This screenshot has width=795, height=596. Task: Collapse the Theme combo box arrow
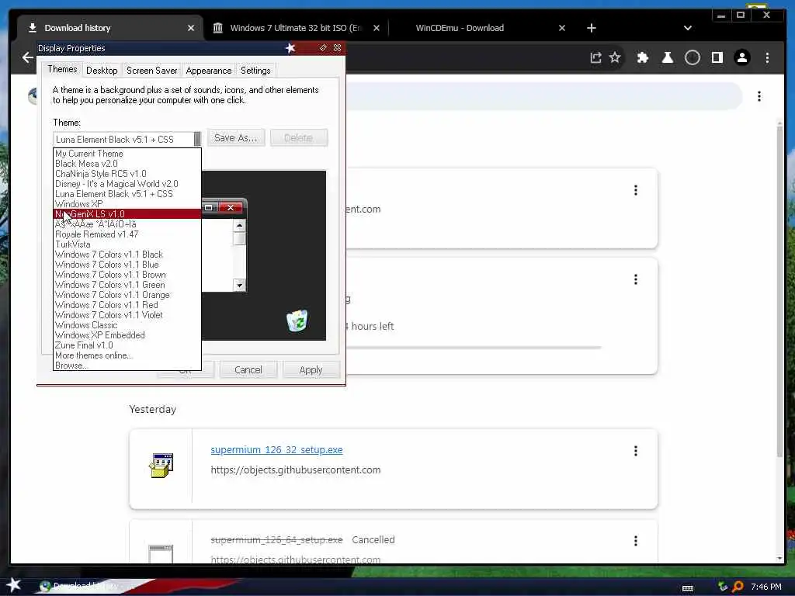point(197,139)
